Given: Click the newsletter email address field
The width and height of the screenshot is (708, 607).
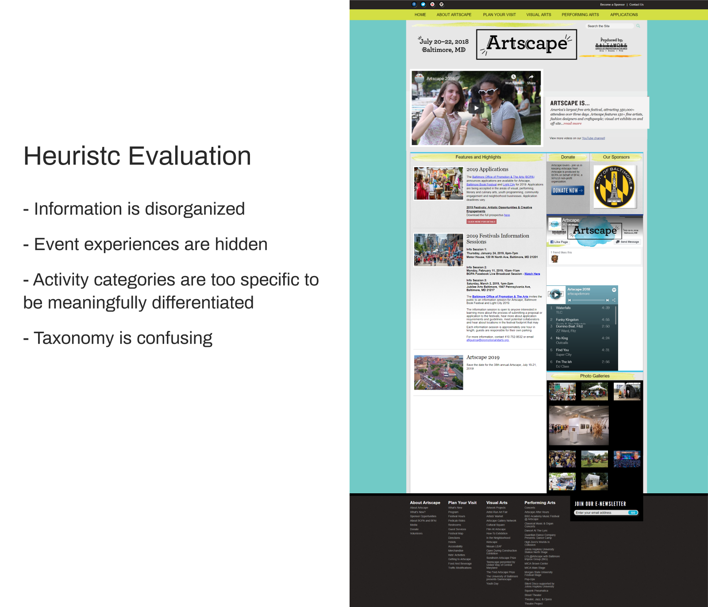Looking at the screenshot, I should 601,513.
